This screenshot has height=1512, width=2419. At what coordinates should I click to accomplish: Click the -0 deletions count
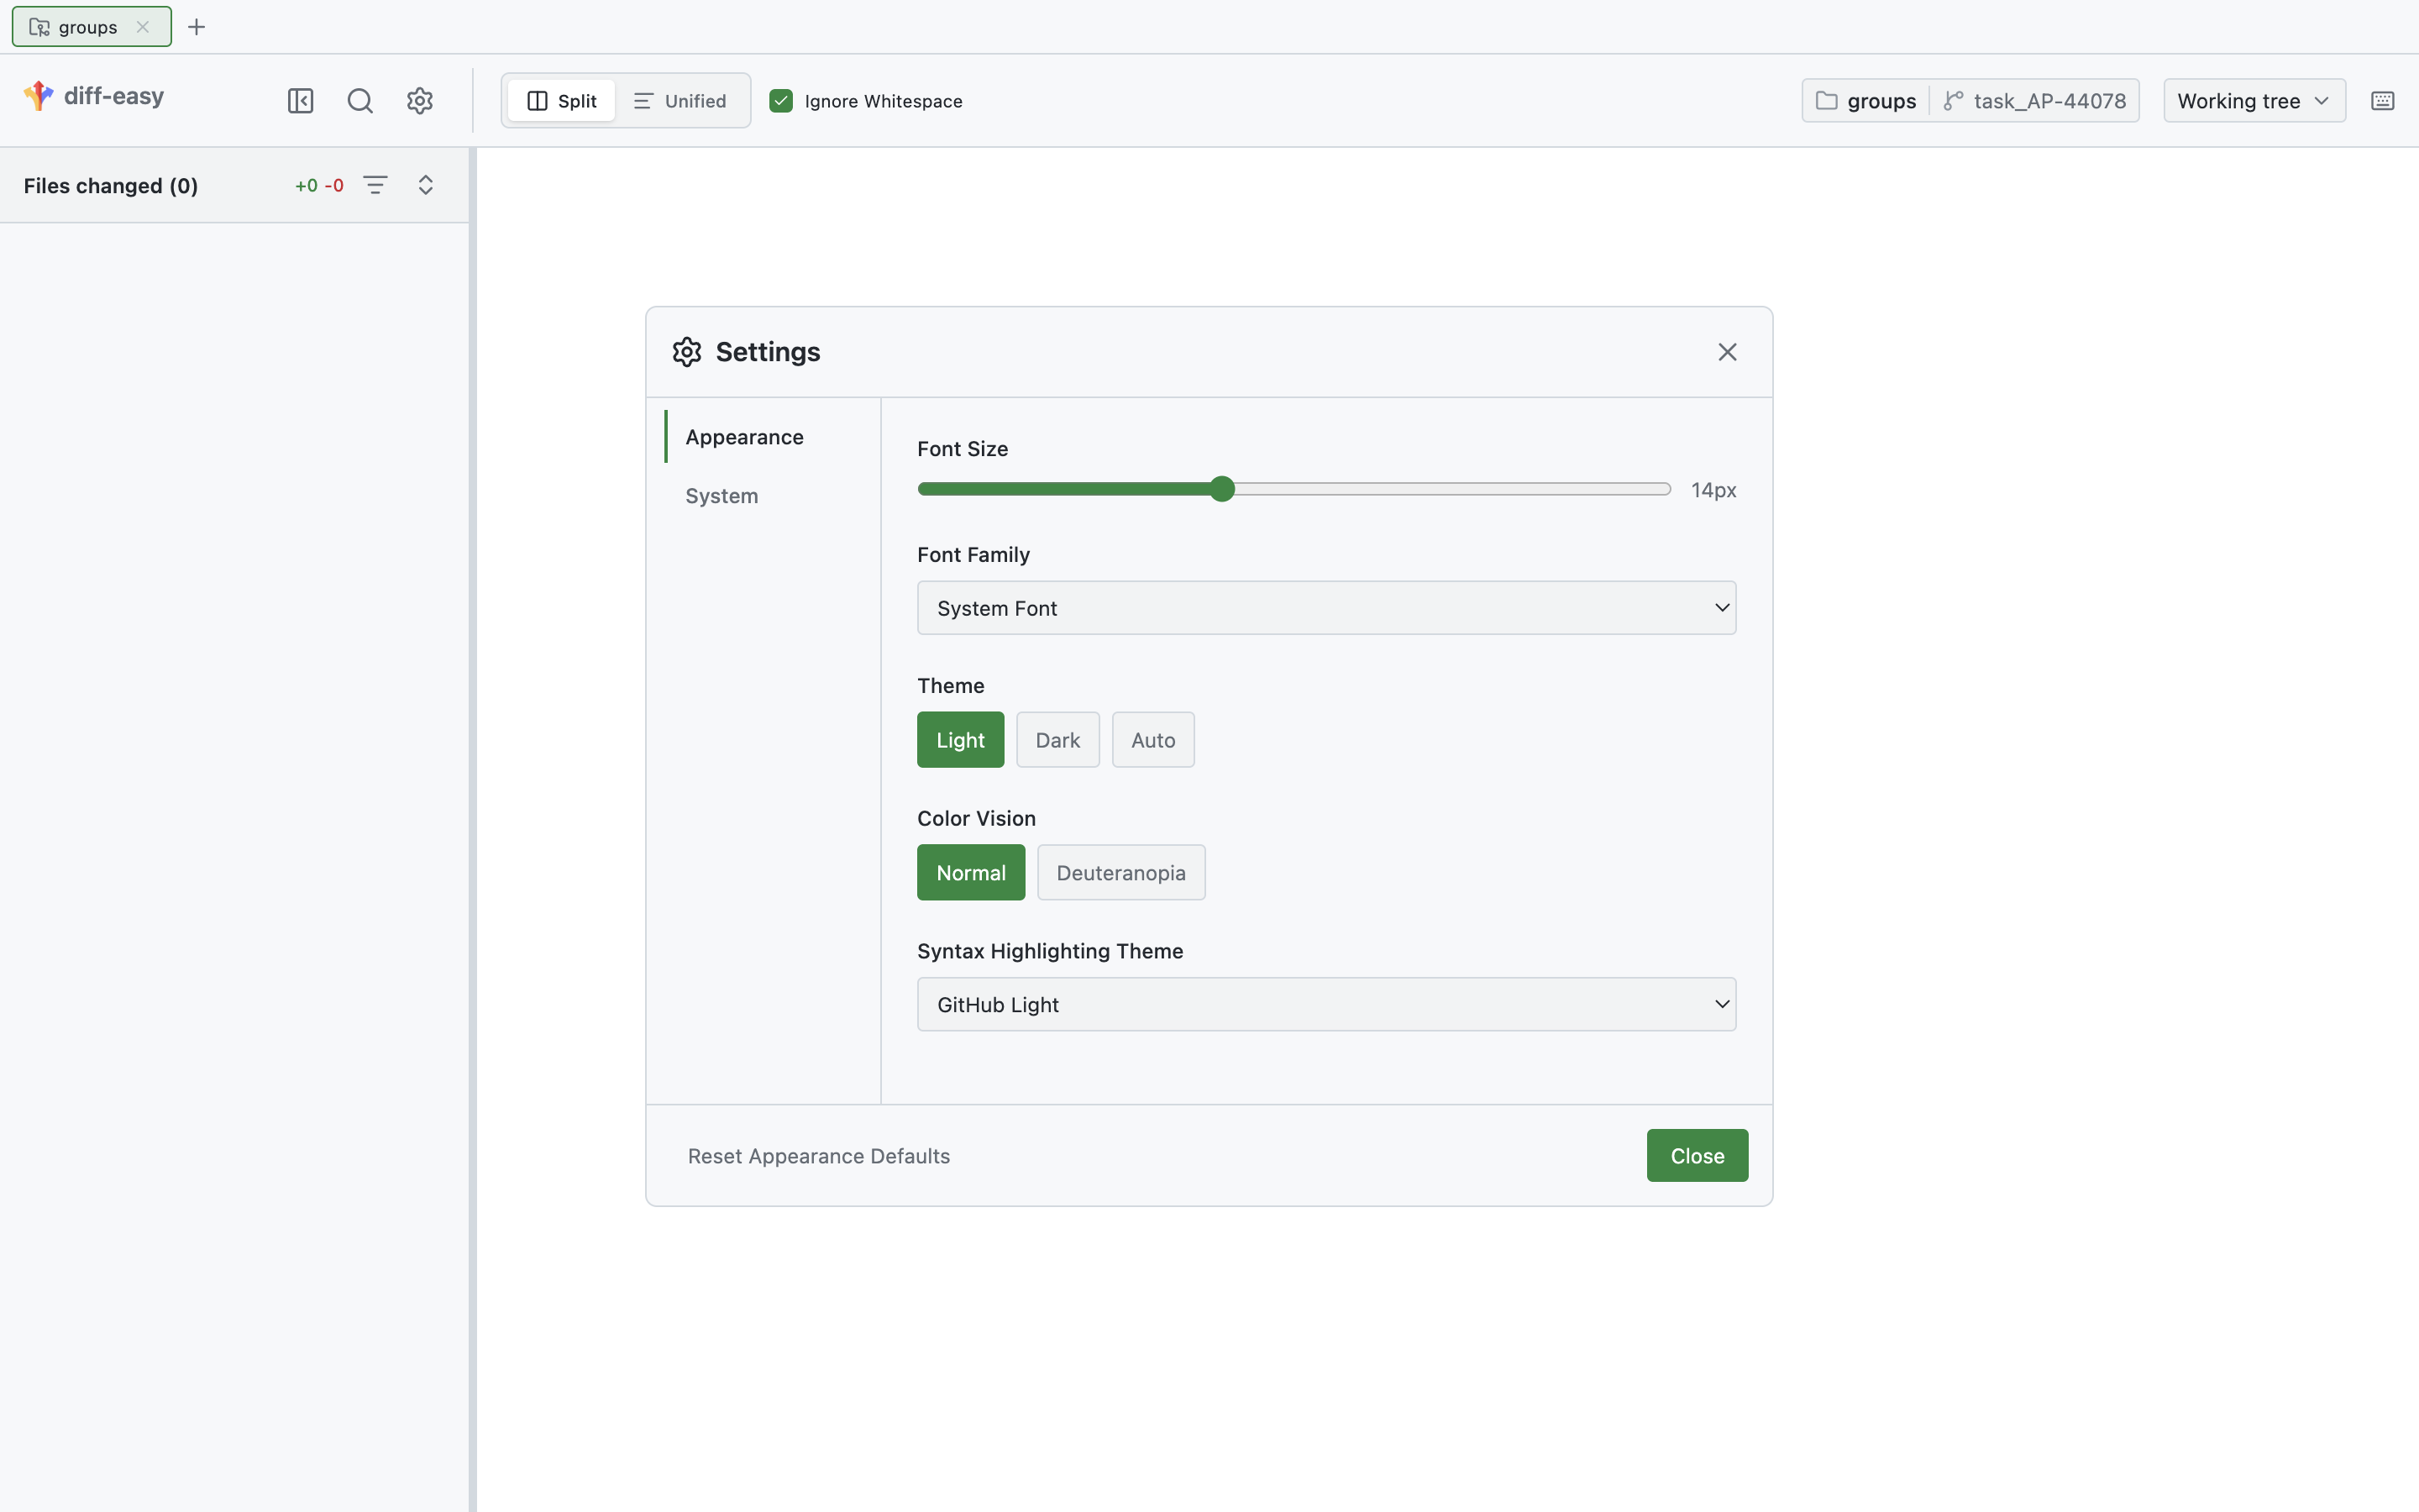coord(333,186)
